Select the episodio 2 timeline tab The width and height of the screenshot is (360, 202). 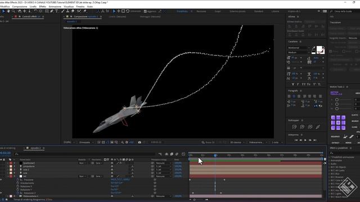35,148
